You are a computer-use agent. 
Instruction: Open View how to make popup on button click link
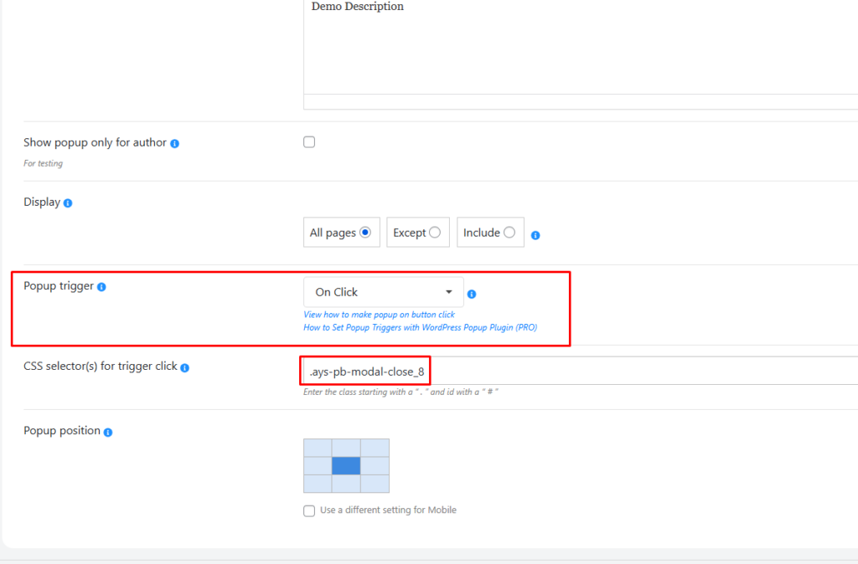(x=379, y=315)
